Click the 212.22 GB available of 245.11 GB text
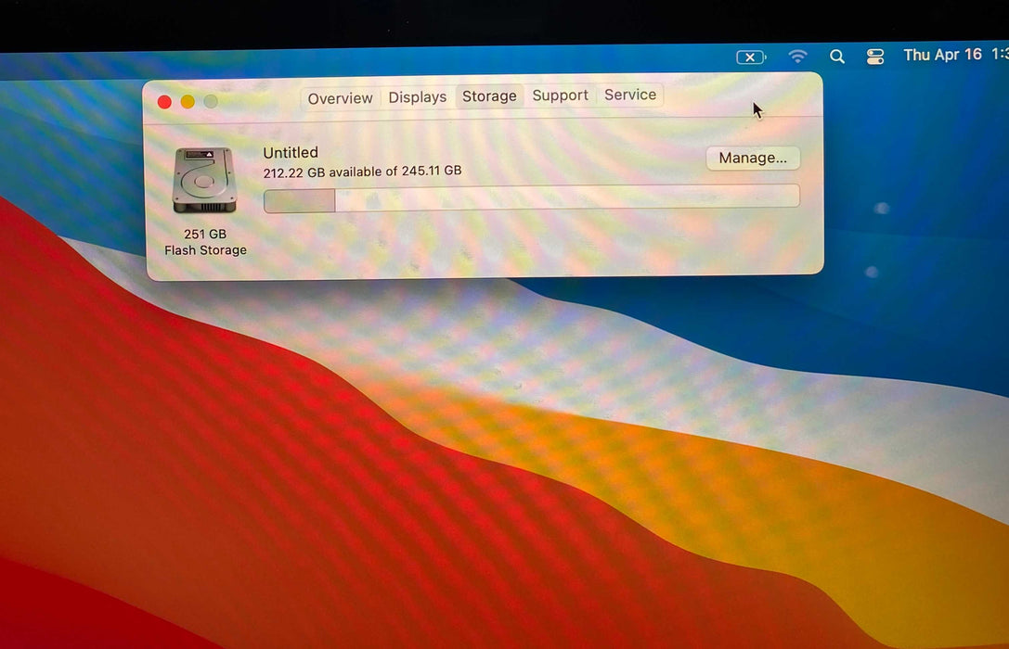Viewport: 1009px width, 649px height. (x=362, y=172)
